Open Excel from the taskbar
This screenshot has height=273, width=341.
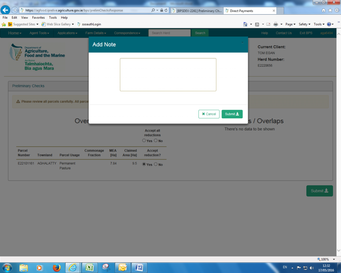point(89,267)
